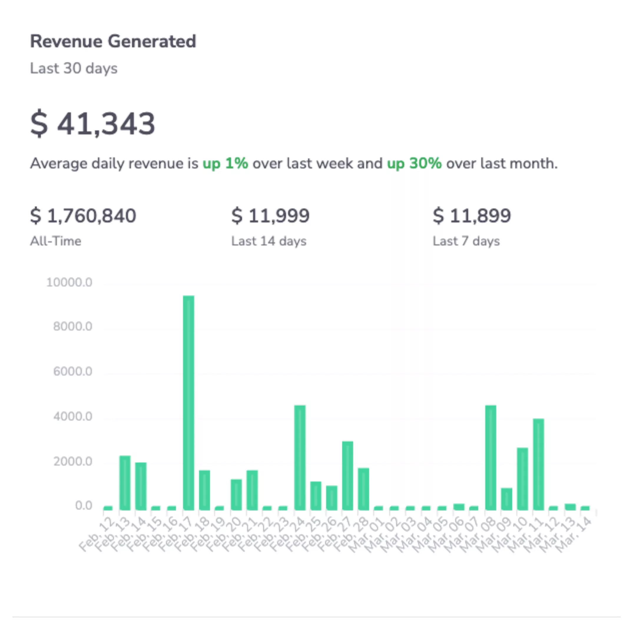Select the Mar 10 revenue bar

coord(522,479)
